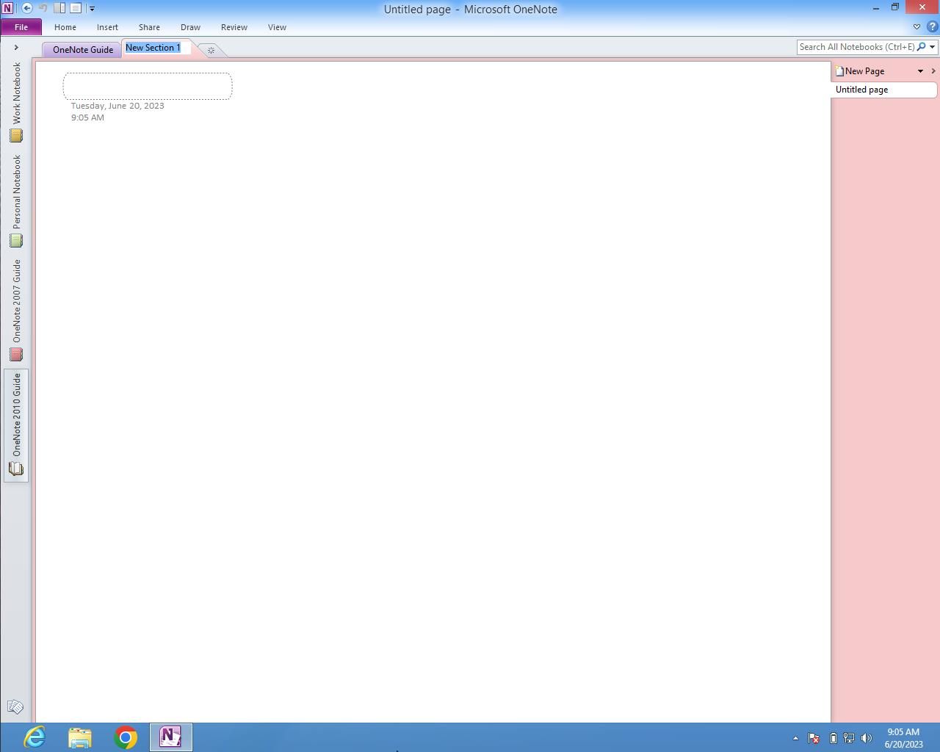Create a new section with the star tab

pos(211,50)
